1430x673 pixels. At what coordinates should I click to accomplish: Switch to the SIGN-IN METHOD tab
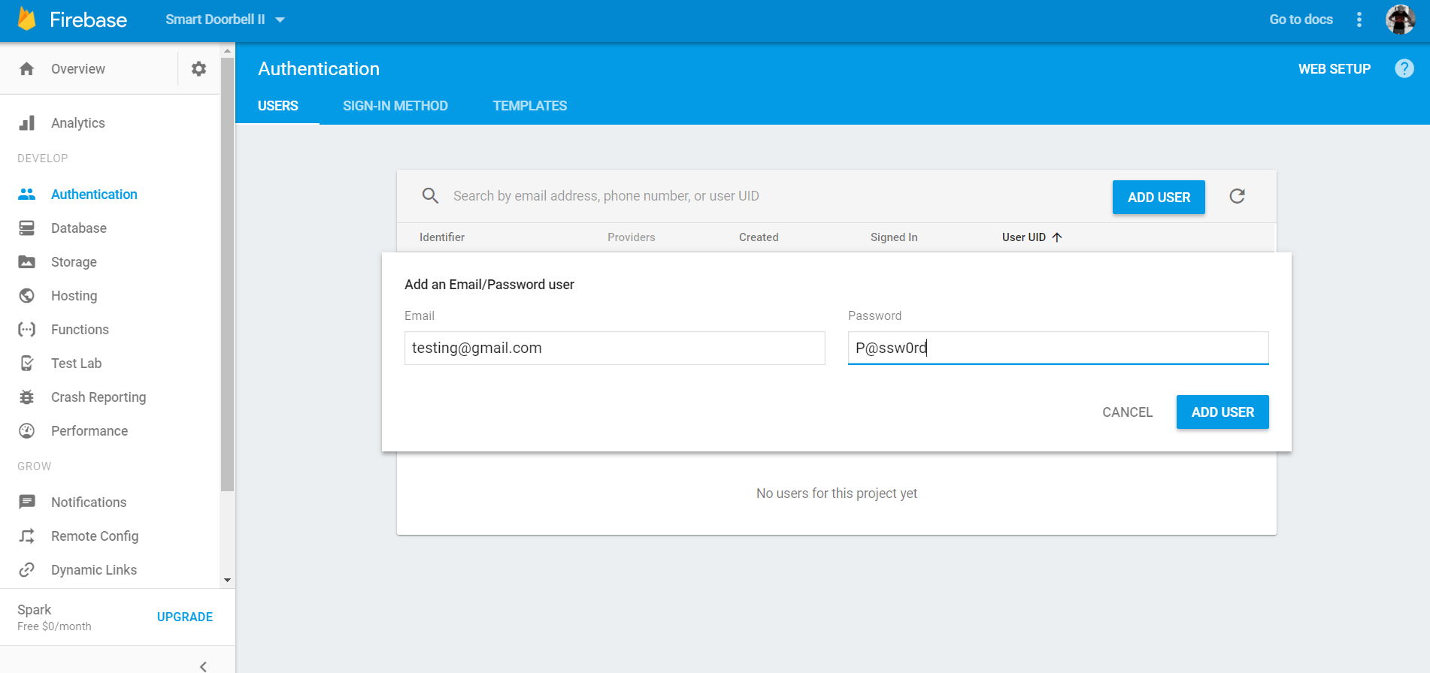pyautogui.click(x=395, y=106)
